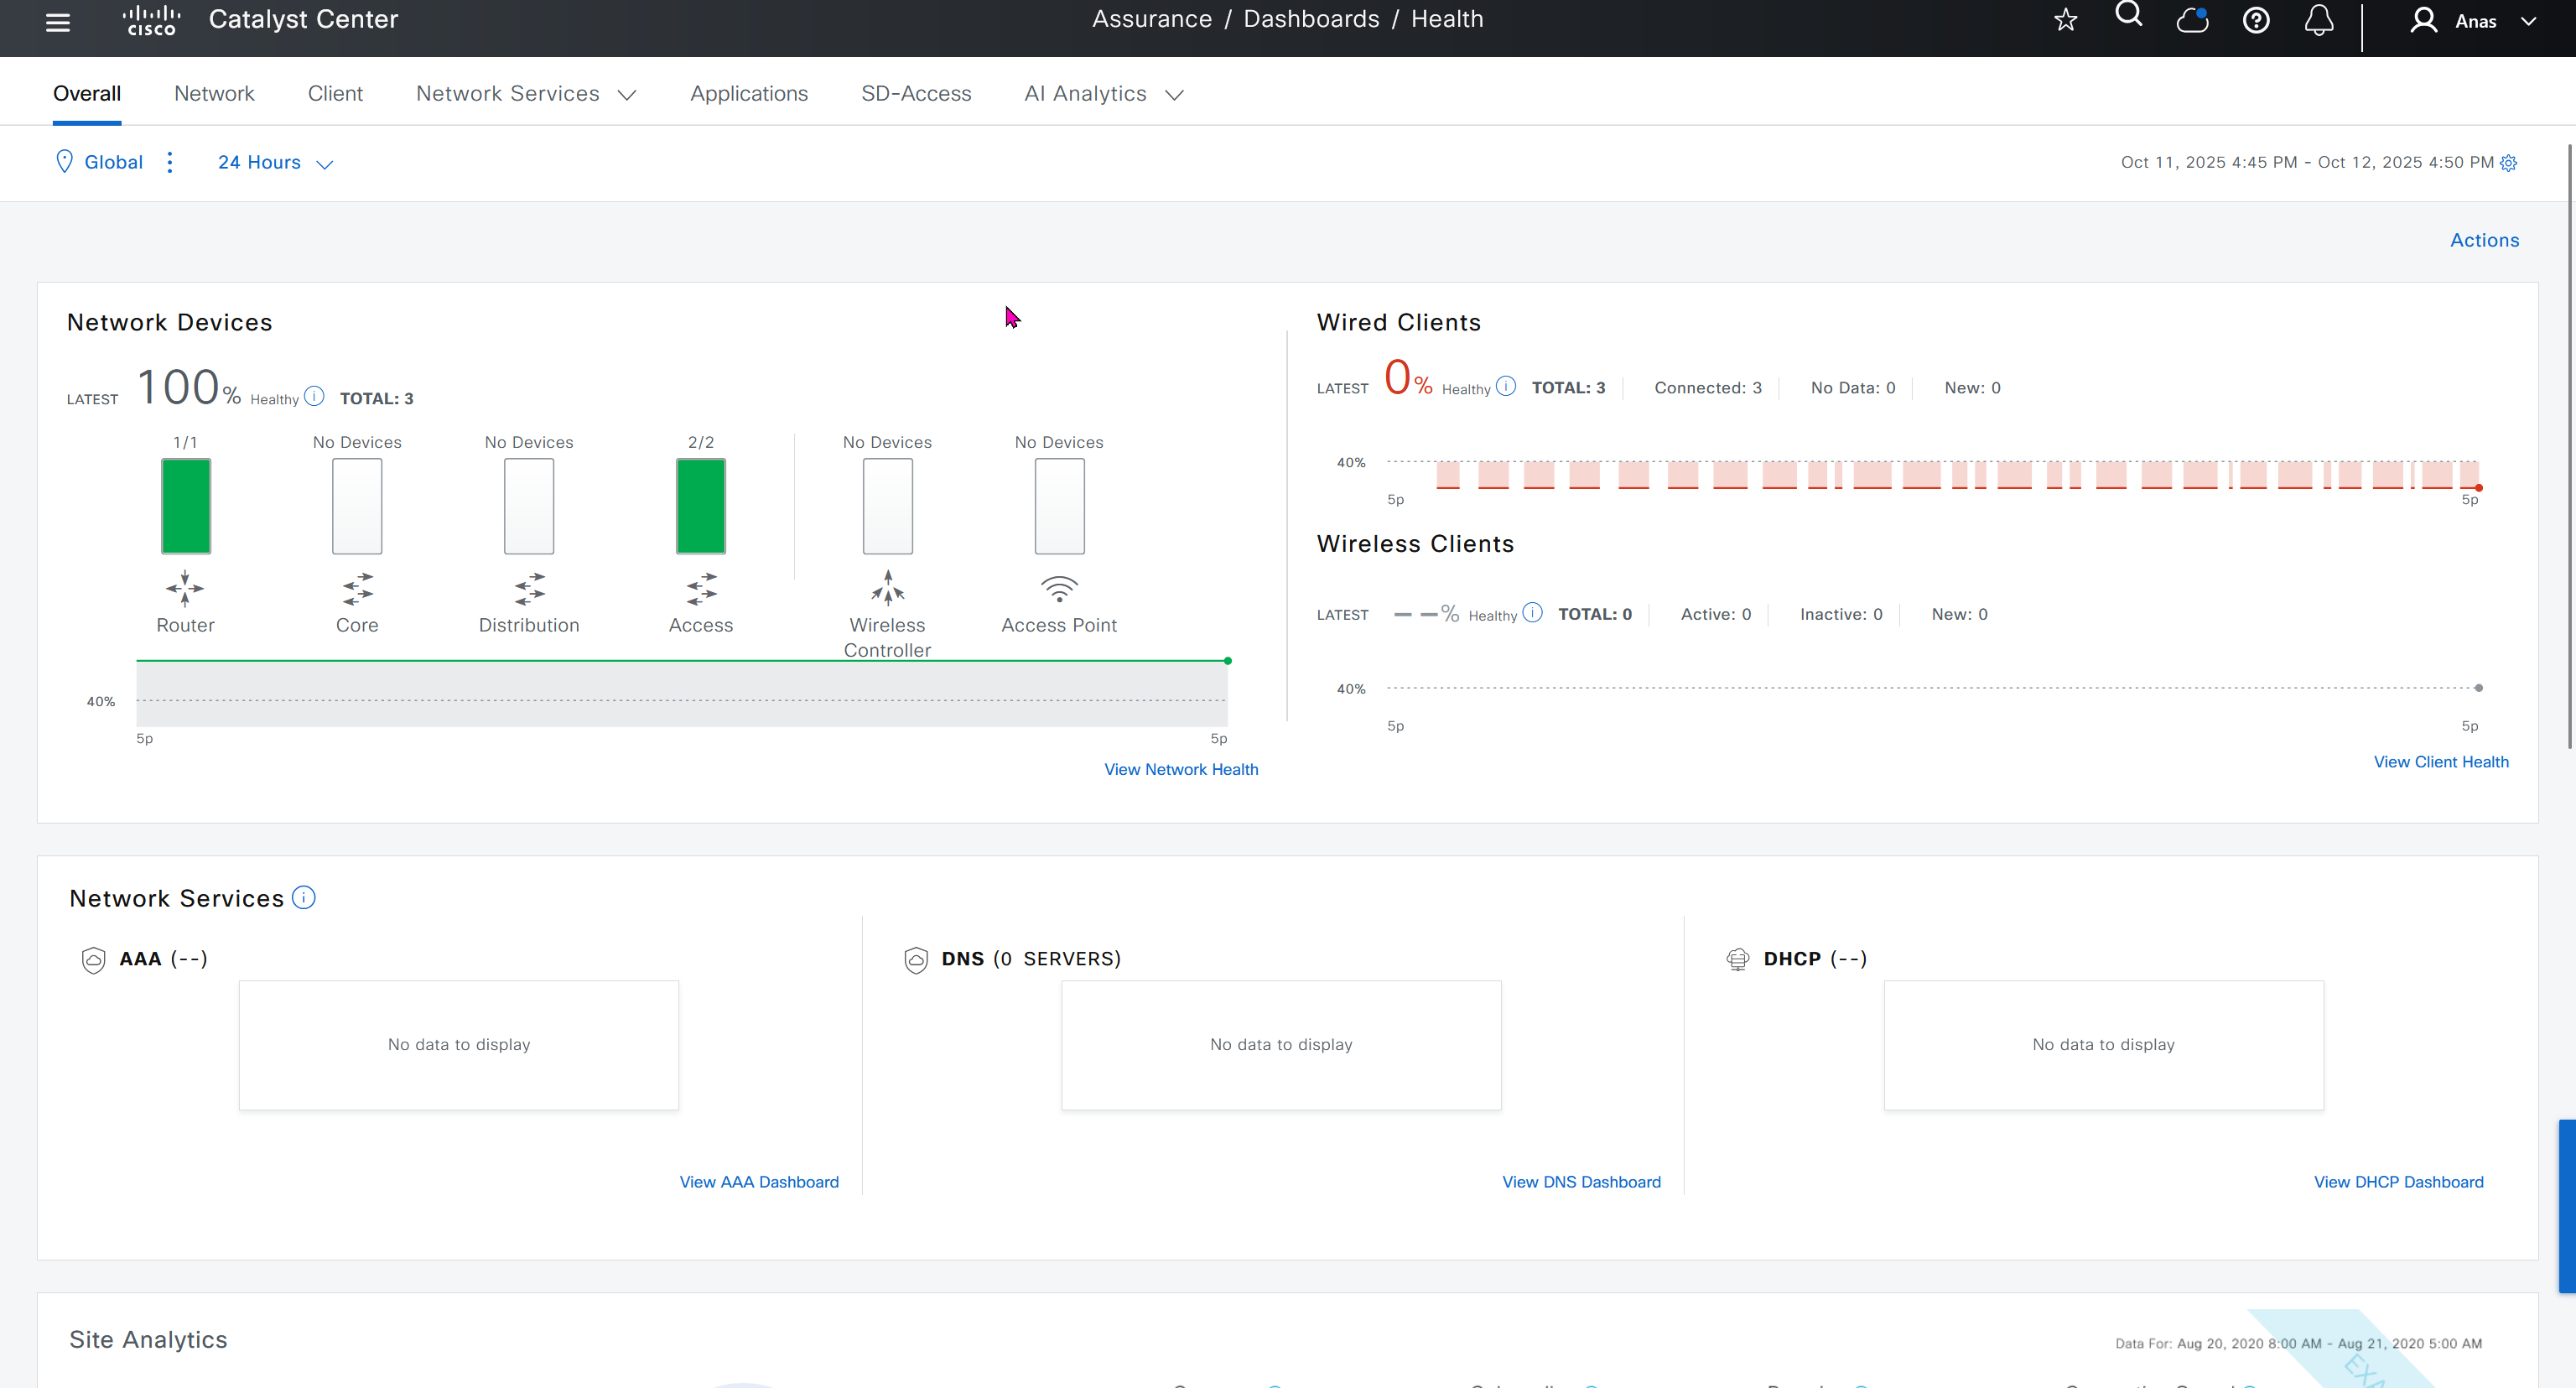Open the help question mark icon
The height and width of the screenshot is (1388, 2576).
[2256, 20]
